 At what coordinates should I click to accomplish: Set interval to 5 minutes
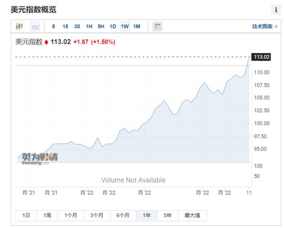pos(54,27)
